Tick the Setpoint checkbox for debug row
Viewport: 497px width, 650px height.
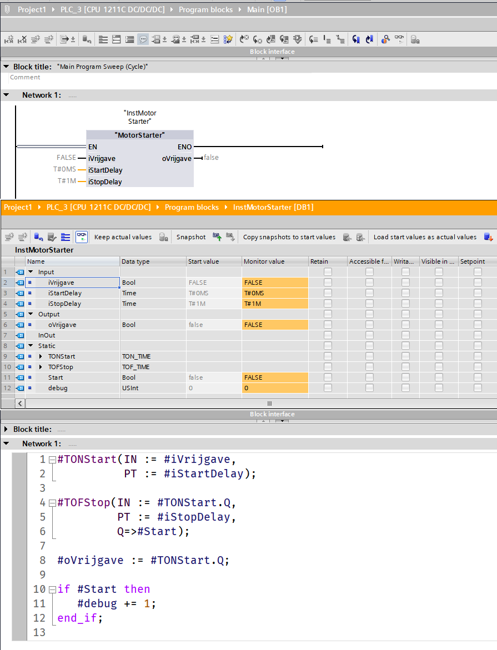point(478,388)
